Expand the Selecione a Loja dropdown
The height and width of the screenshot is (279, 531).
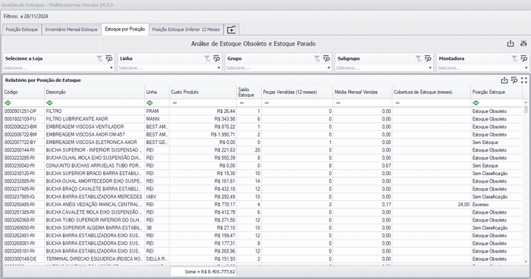click(x=111, y=68)
